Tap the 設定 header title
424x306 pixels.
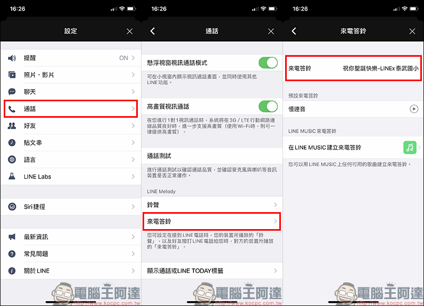(70, 31)
